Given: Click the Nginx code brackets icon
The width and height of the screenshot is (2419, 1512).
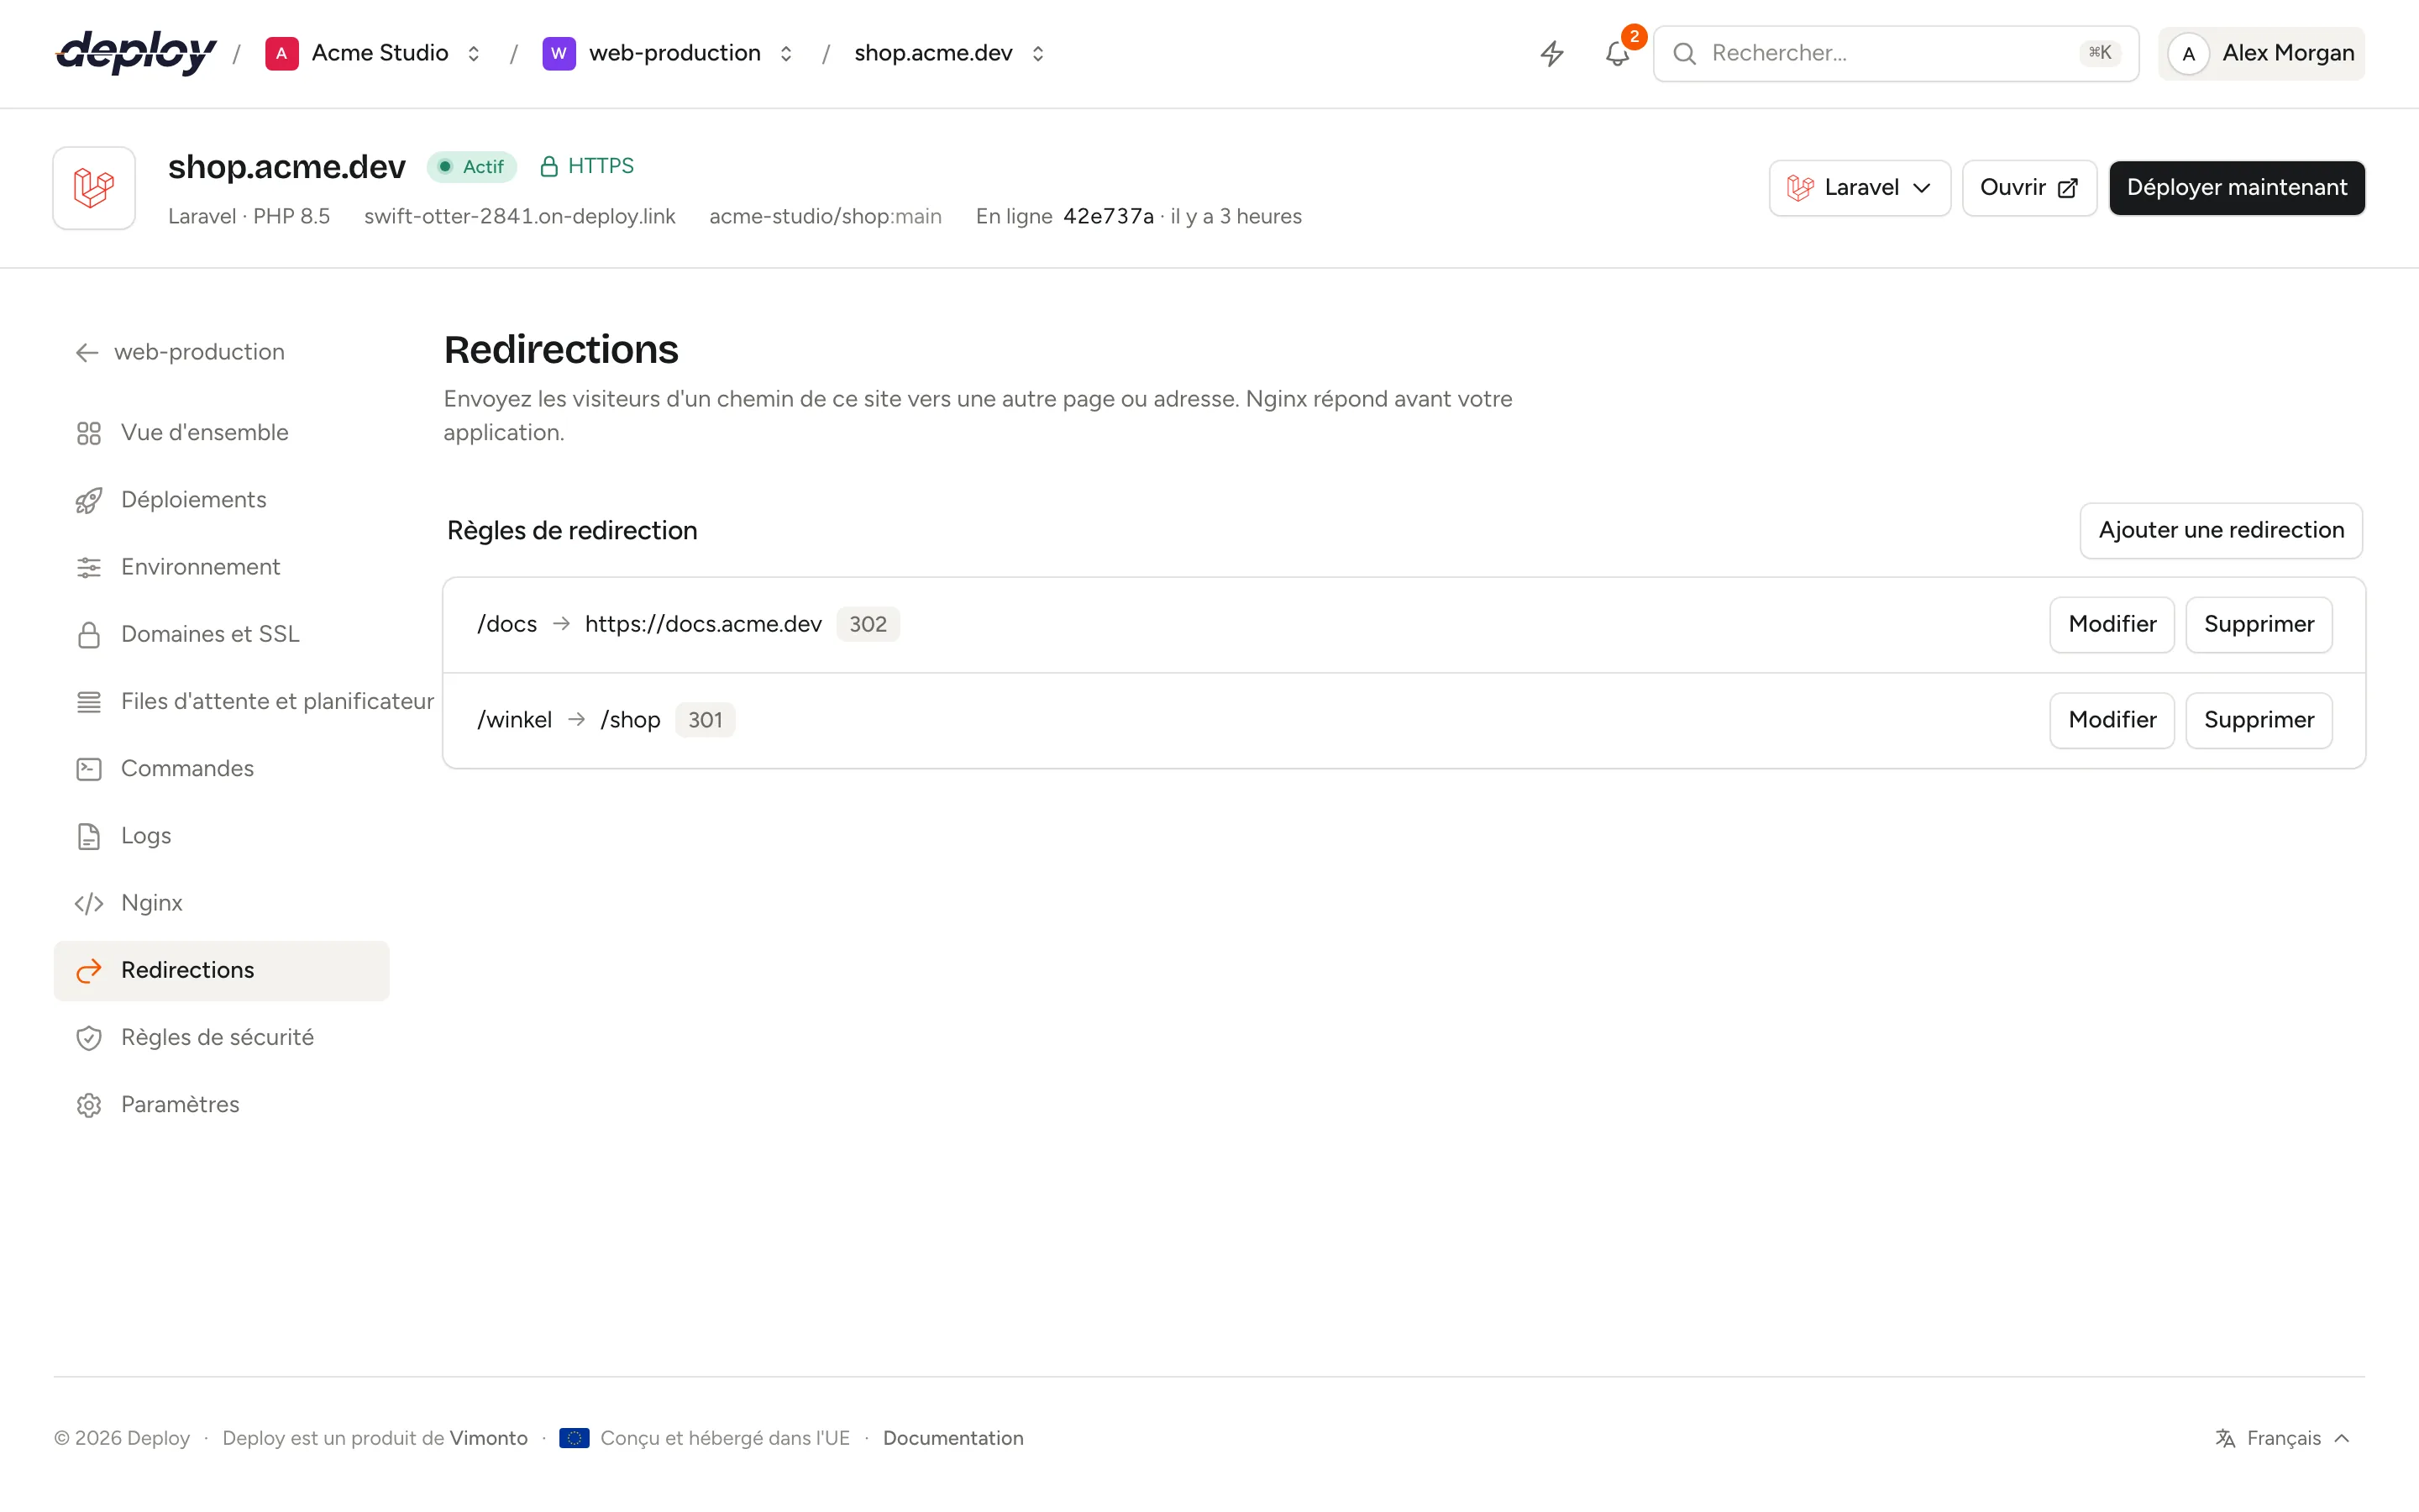Looking at the screenshot, I should click(x=89, y=903).
